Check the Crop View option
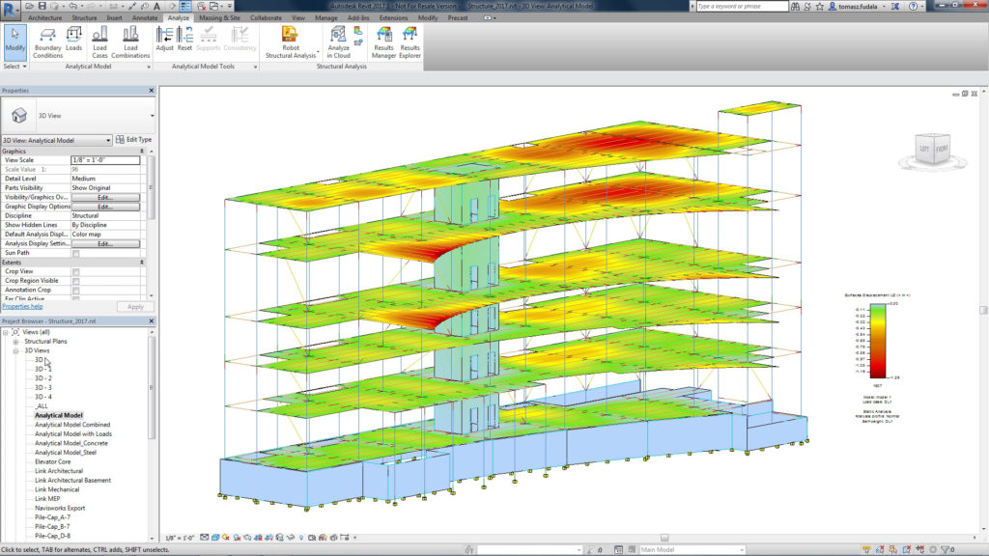Viewport: 989px width, 556px height. tap(76, 271)
